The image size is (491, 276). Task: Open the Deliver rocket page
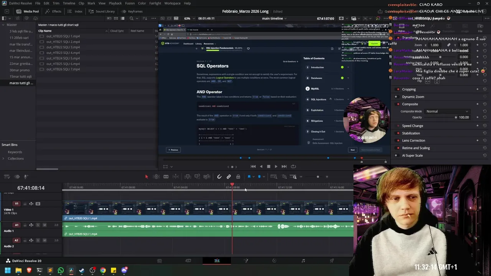click(332, 261)
